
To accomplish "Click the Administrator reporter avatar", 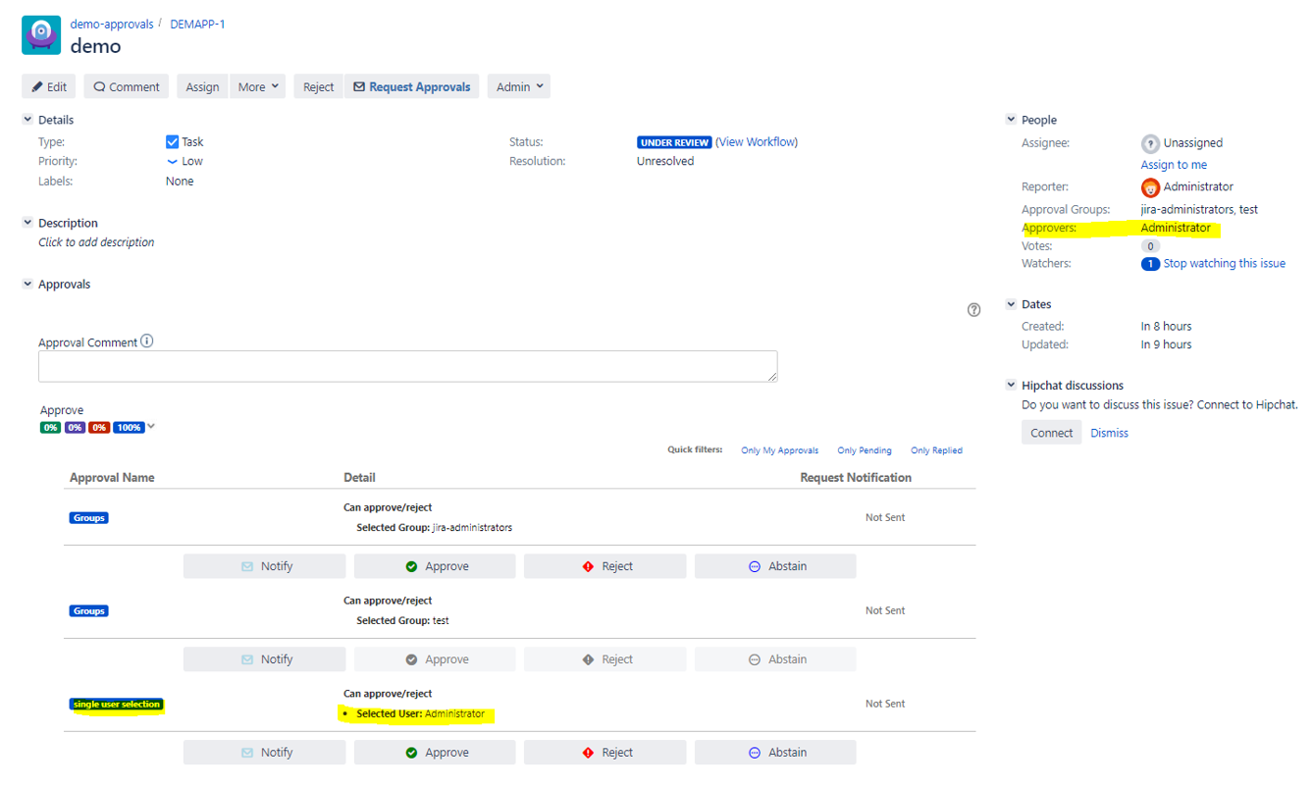I will point(1150,187).
